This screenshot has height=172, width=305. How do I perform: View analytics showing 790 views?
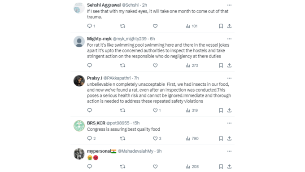[x=192, y=138]
